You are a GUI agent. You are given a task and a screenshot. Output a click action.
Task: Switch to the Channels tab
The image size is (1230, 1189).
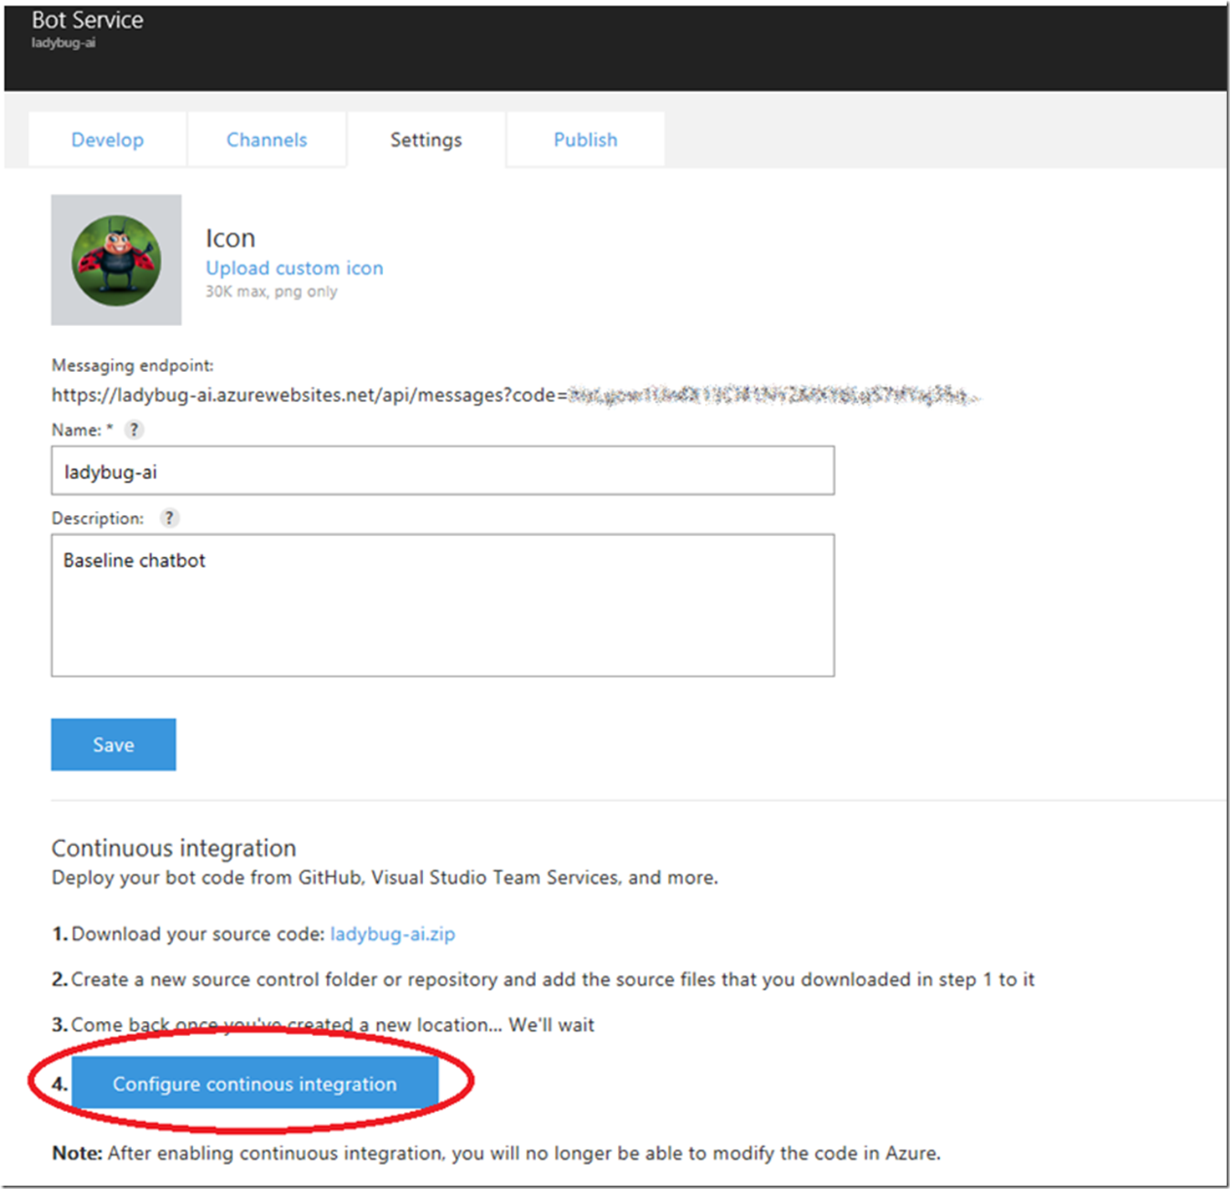click(267, 140)
